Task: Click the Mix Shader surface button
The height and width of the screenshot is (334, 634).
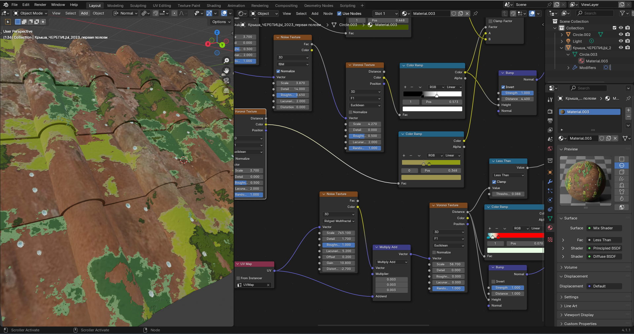Action: [x=604, y=228]
